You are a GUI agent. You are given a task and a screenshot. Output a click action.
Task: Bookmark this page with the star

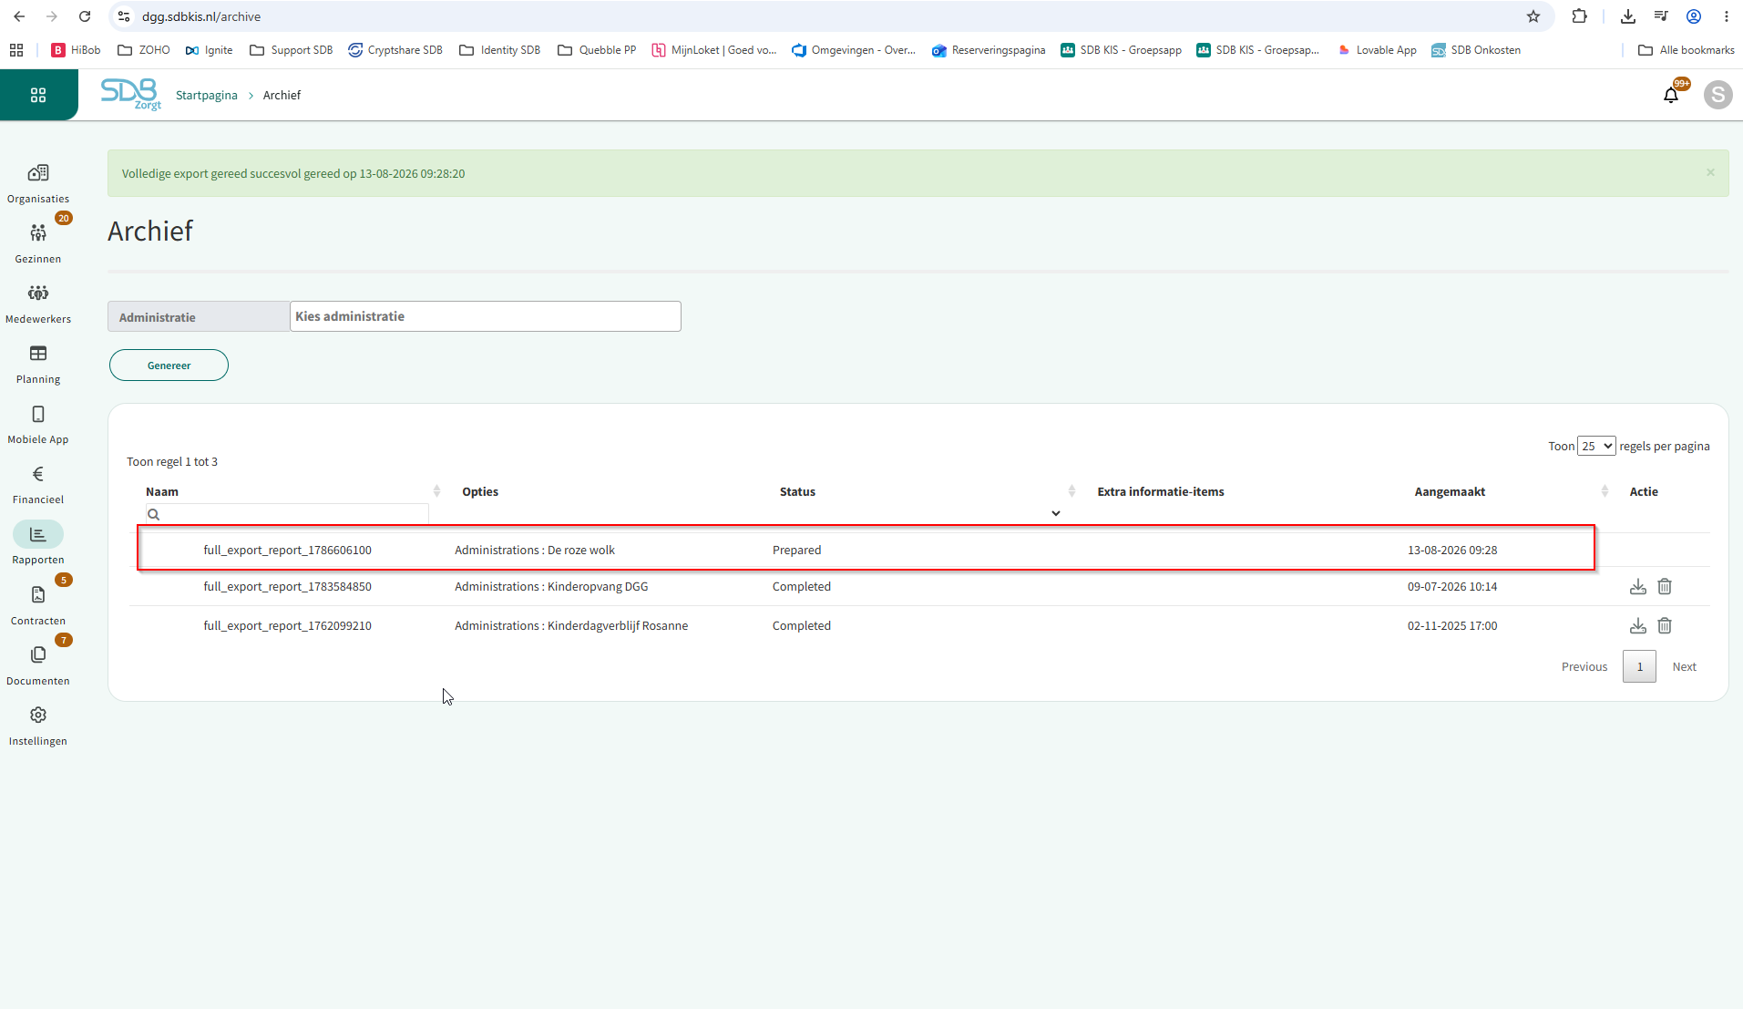coord(1533,16)
